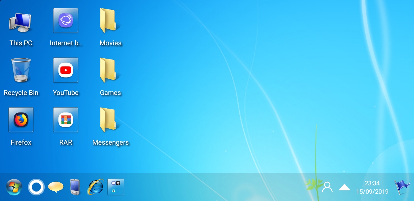This screenshot has height=201, width=414.
Task: Select the 'RAR' label text
Action: coord(66,142)
